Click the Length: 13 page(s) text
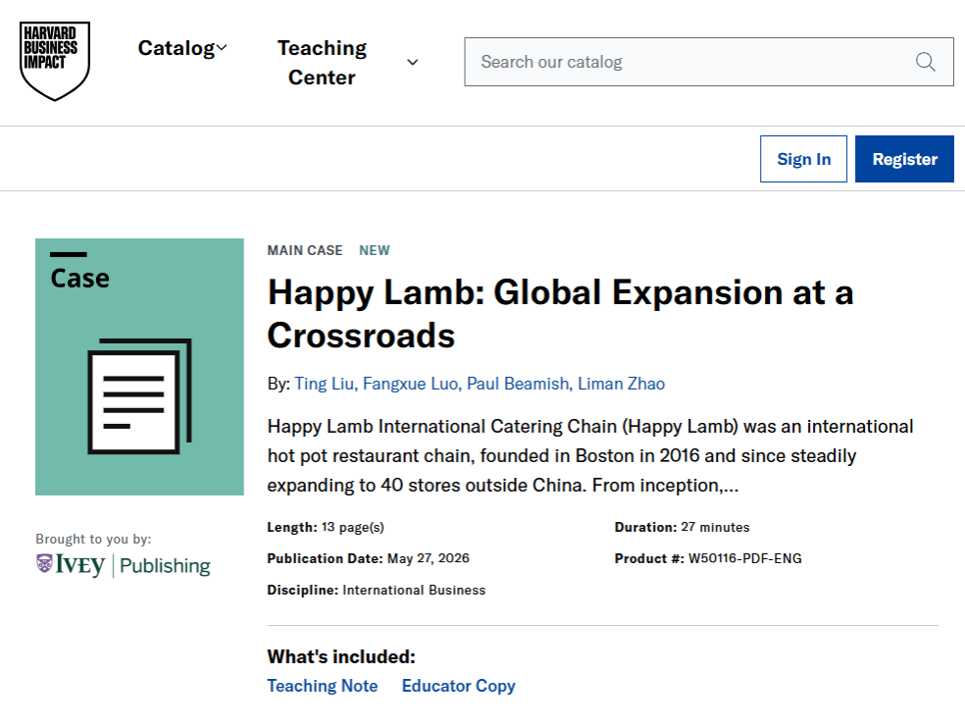The width and height of the screenshot is (965, 727). 326,527
